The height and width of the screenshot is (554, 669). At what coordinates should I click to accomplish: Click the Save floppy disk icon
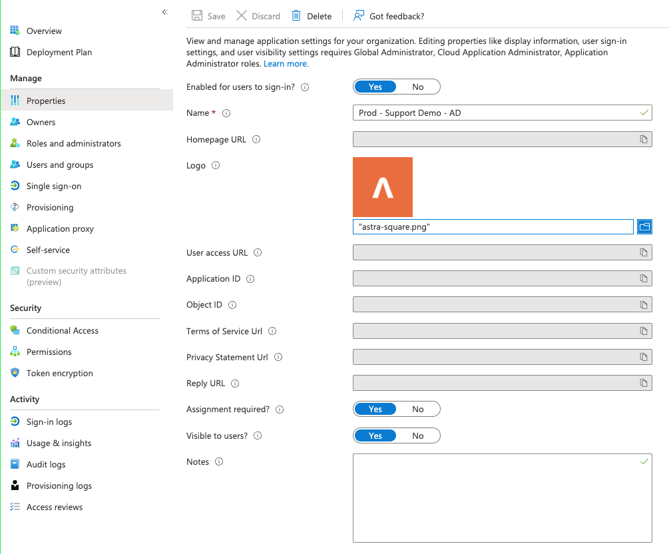pyautogui.click(x=196, y=16)
